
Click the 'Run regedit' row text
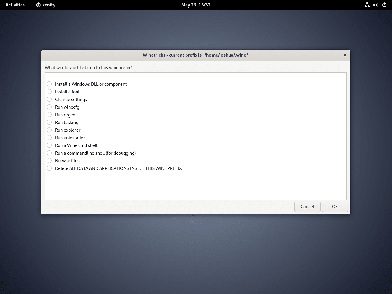[x=66, y=115]
